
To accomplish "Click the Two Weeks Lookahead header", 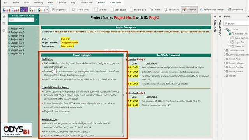I will (168, 55).
